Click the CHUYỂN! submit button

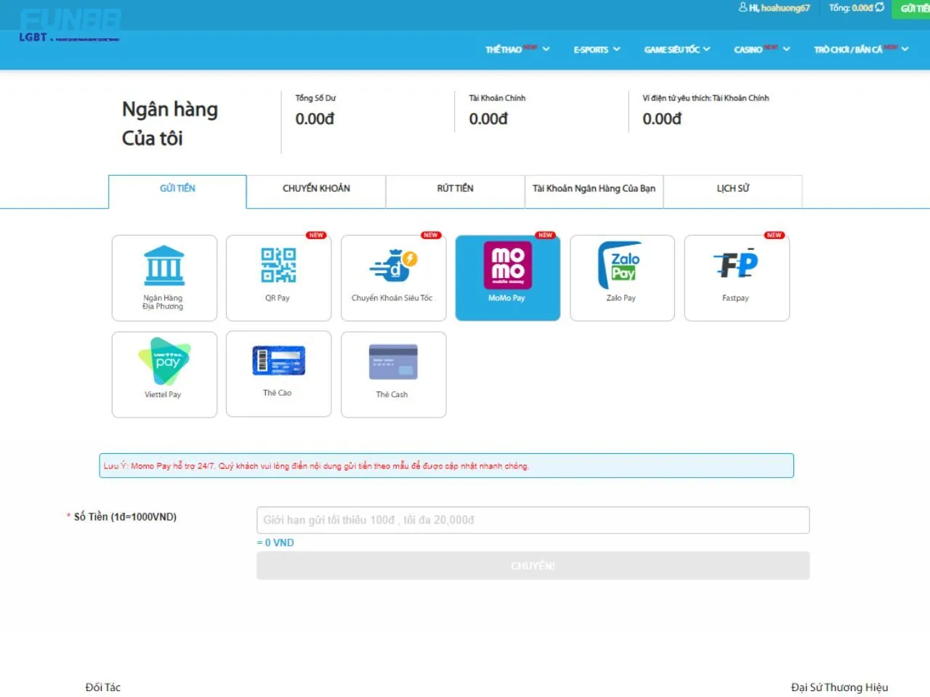pyautogui.click(x=533, y=566)
